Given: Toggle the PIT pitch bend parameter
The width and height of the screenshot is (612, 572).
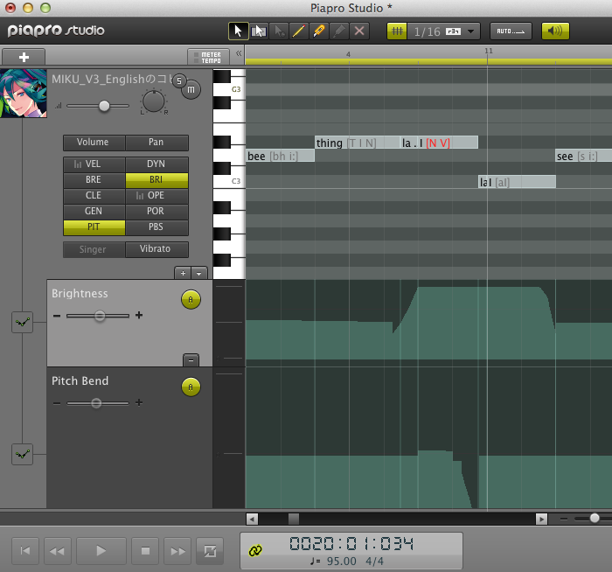Looking at the screenshot, I should point(94,227).
